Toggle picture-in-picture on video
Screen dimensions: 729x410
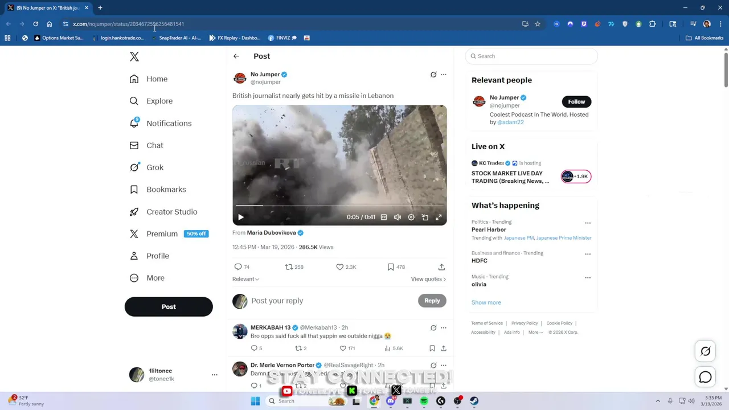[425, 217]
